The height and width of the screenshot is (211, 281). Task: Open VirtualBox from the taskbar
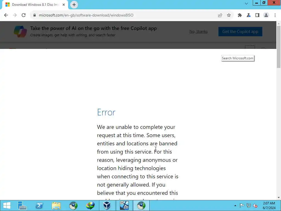(x=107, y=206)
